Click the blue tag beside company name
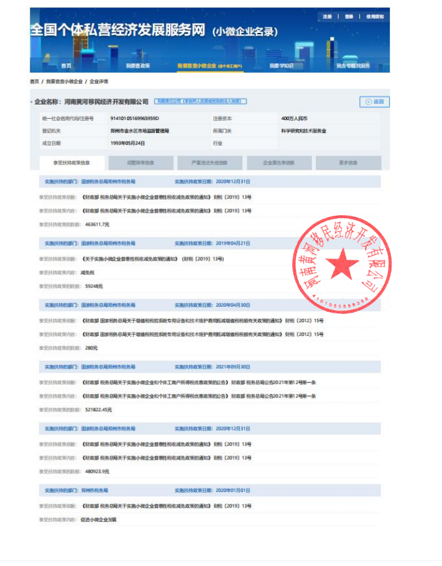This screenshot has height=566, width=442. pyautogui.click(x=201, y=101)
